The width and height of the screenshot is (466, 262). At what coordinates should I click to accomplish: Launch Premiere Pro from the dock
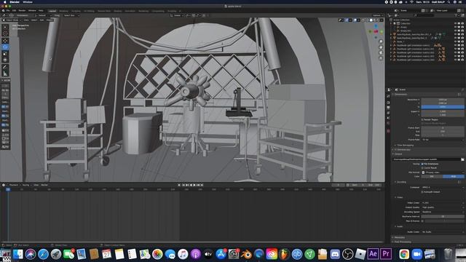pyautogui.click(x=386, y=254)
